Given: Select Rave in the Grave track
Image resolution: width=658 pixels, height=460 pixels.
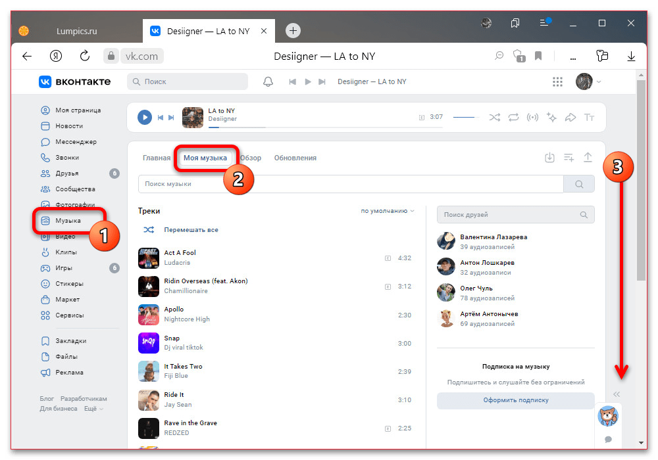Looking at the screenshot, I should coord(275,428).
